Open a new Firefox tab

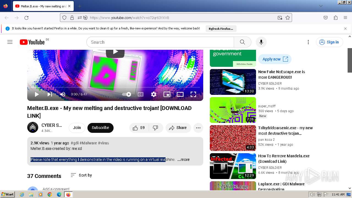79,6
